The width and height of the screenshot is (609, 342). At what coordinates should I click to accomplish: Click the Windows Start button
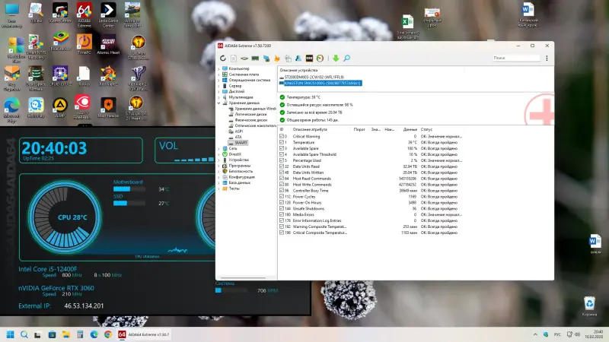click(x=11, y=334)
